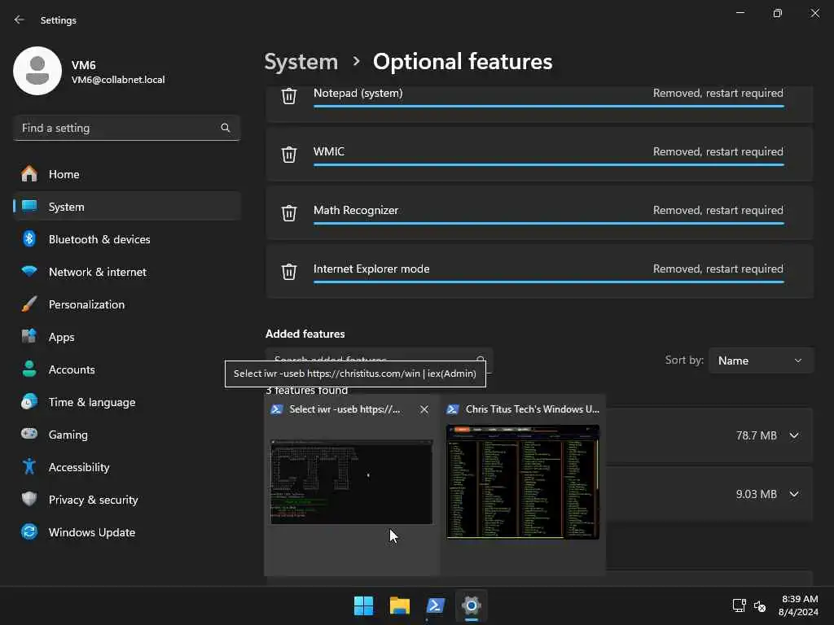Open the clock showing 8:39 AM
The height and width of the screenshot is (625, 834).
(798, 605)
